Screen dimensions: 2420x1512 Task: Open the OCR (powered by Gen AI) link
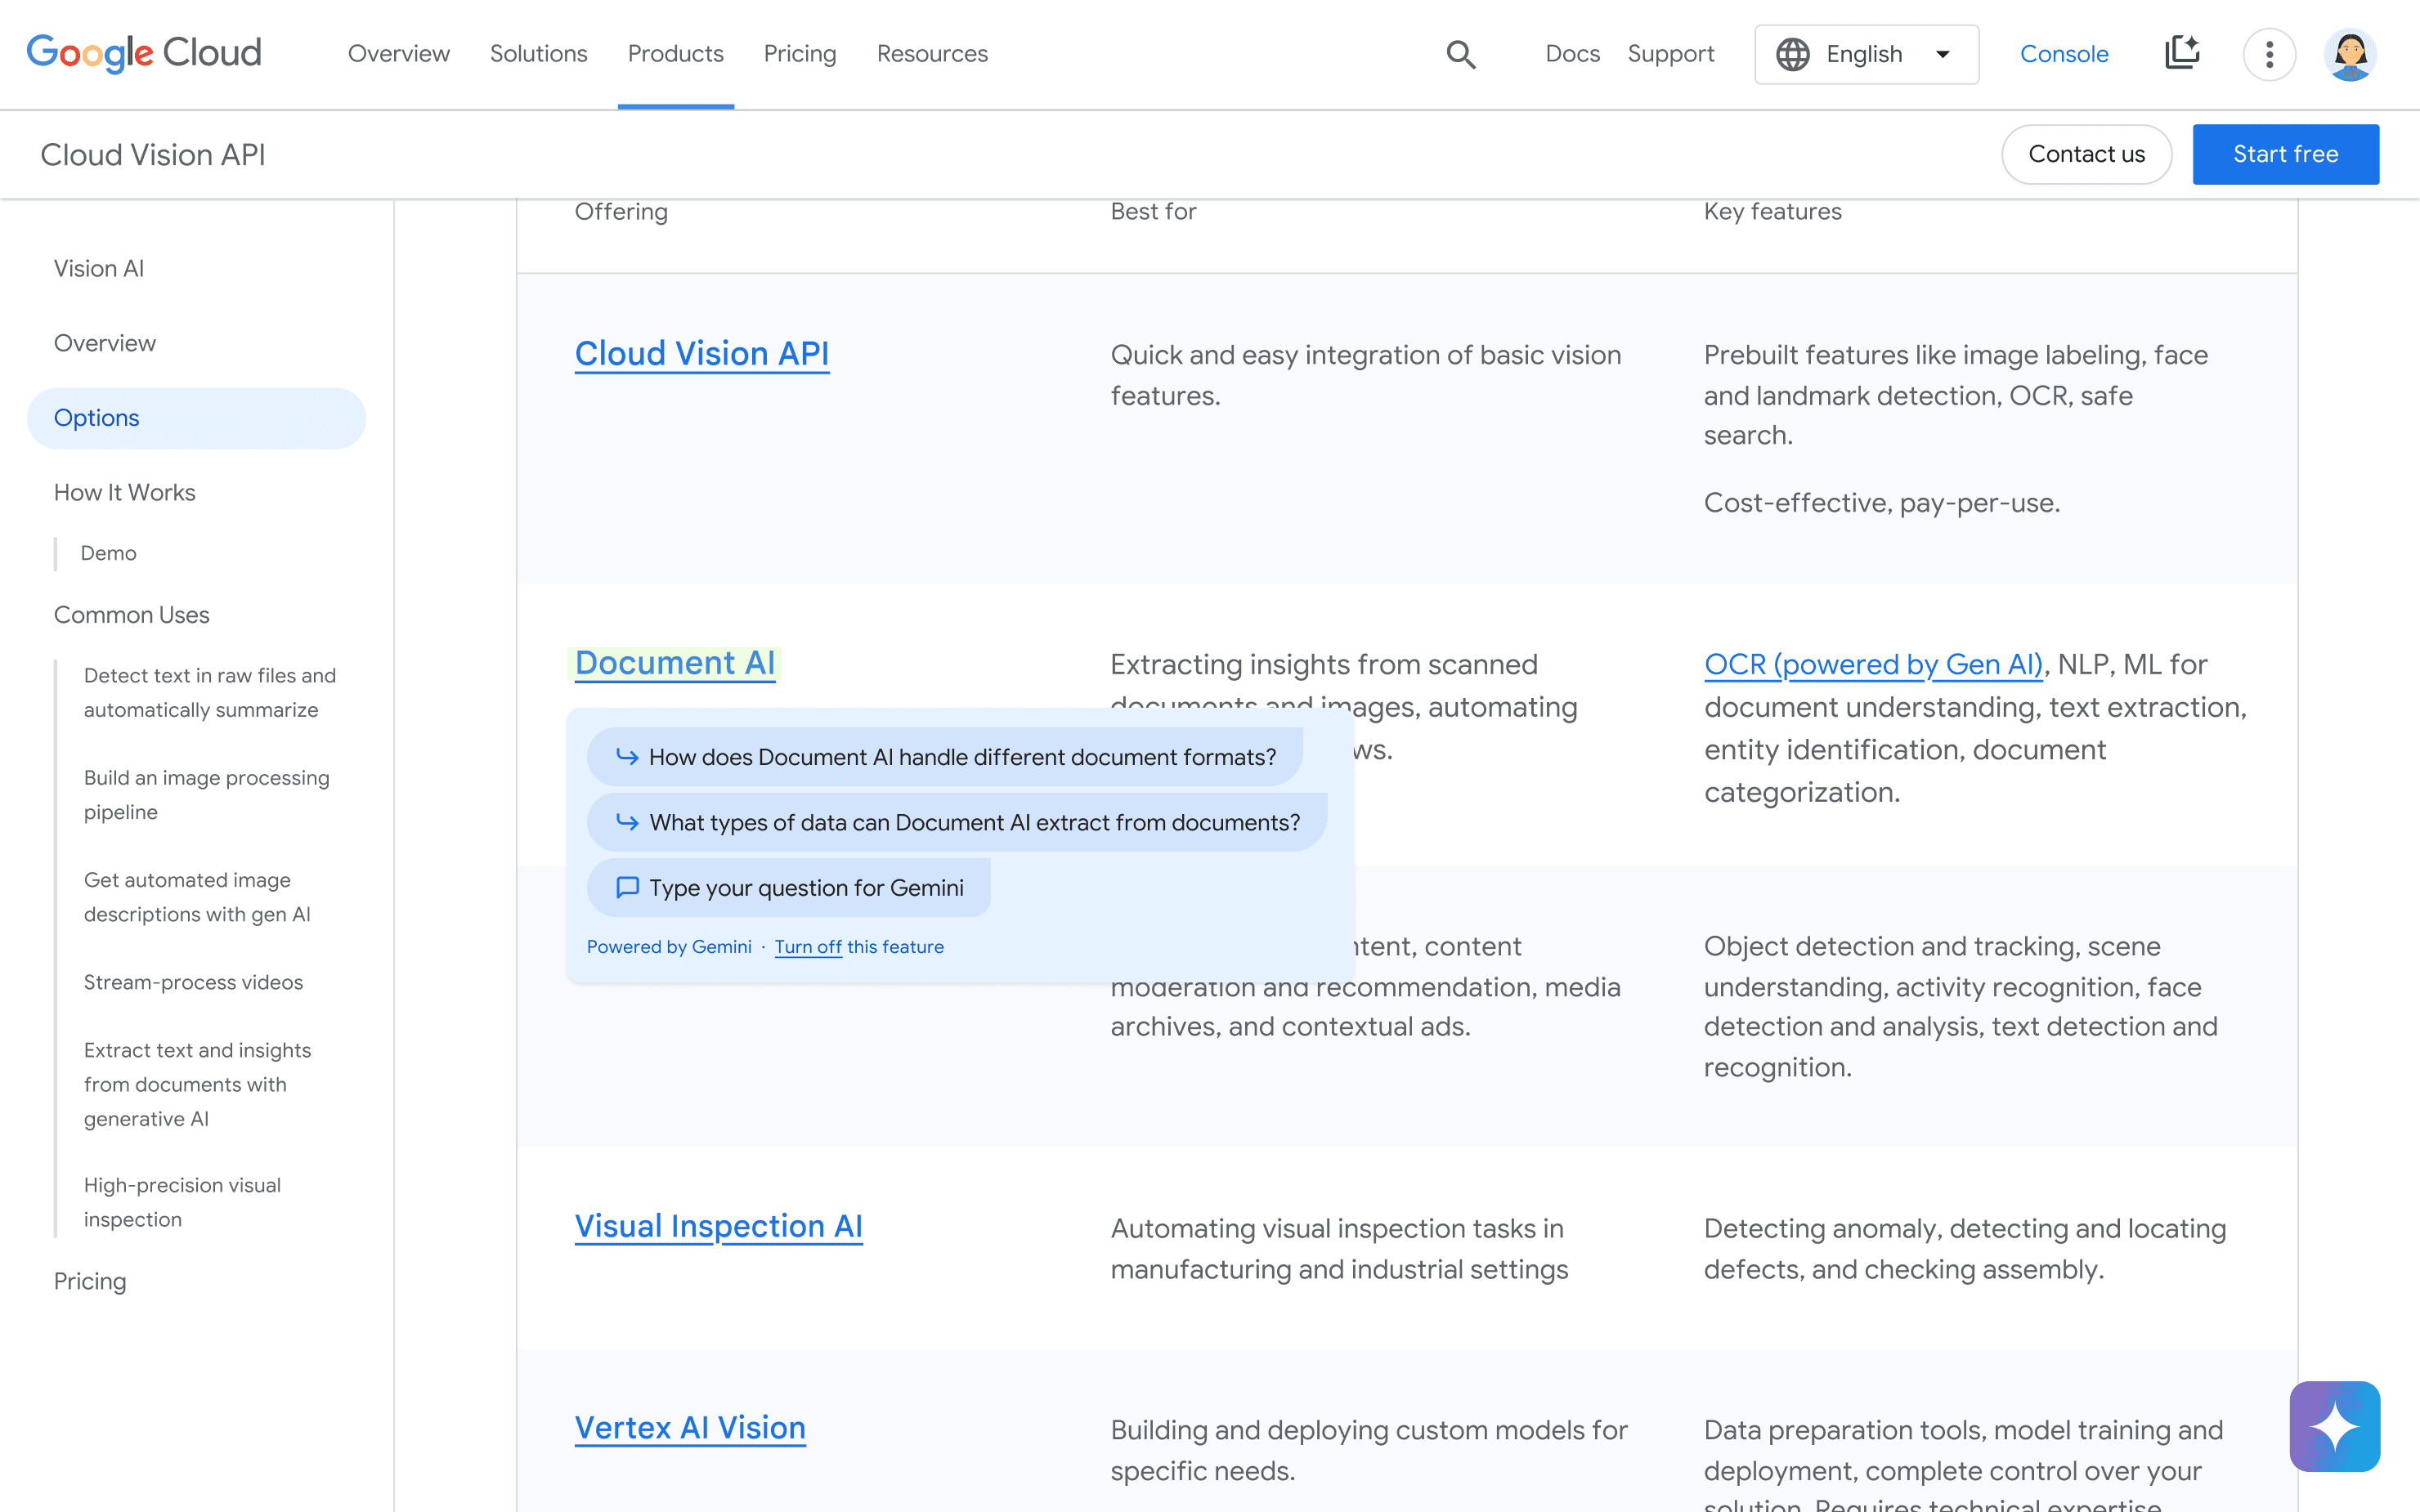[x=1873, y=664]
